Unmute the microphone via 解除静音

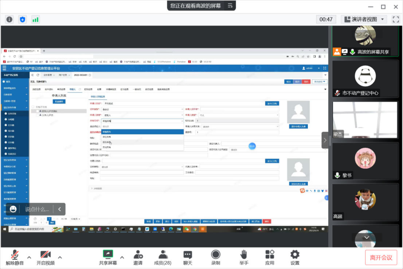(15, 257)
